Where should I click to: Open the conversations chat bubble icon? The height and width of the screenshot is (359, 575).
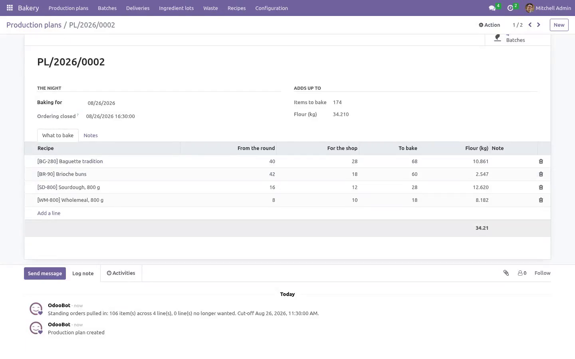(492, 8)
